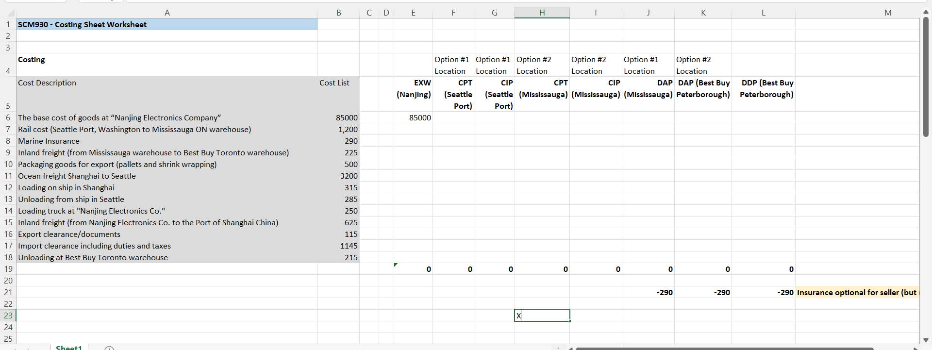Select column K header

(x=703, y=13)
